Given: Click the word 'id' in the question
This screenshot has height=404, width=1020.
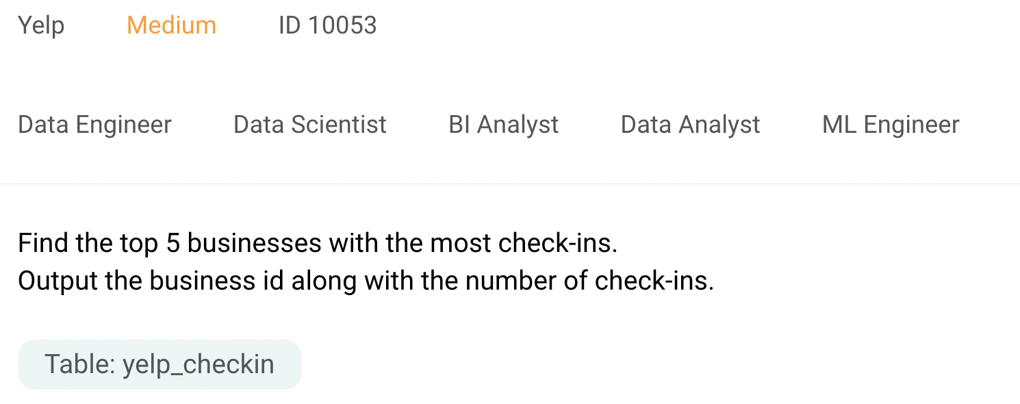Looking at the screenshot, I should [x=273, y=281].
